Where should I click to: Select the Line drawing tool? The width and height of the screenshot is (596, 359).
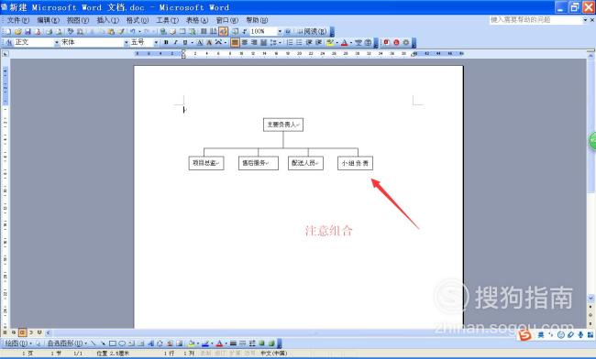click(94, 343)
